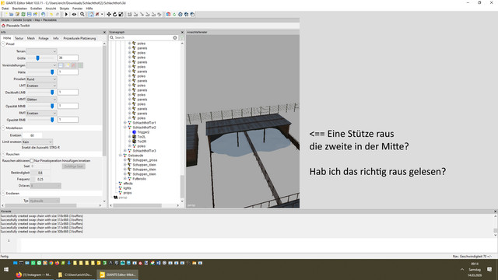498x280 pixels.
Task: Switch to the Mesh tab
Action: [31, 38]
